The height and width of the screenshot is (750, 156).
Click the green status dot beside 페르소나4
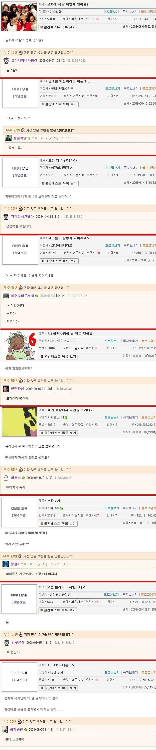66,417
